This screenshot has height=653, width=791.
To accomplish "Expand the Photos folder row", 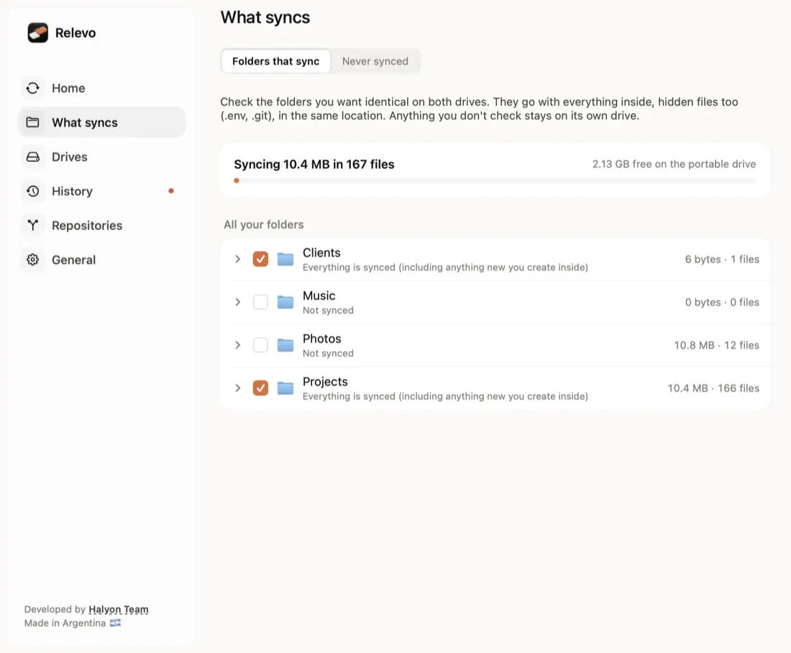I will [x=237, y=345].
